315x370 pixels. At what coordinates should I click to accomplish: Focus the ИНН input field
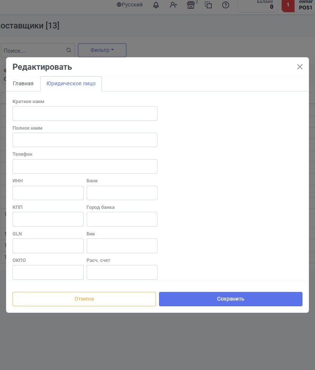(x=48, y=193)
